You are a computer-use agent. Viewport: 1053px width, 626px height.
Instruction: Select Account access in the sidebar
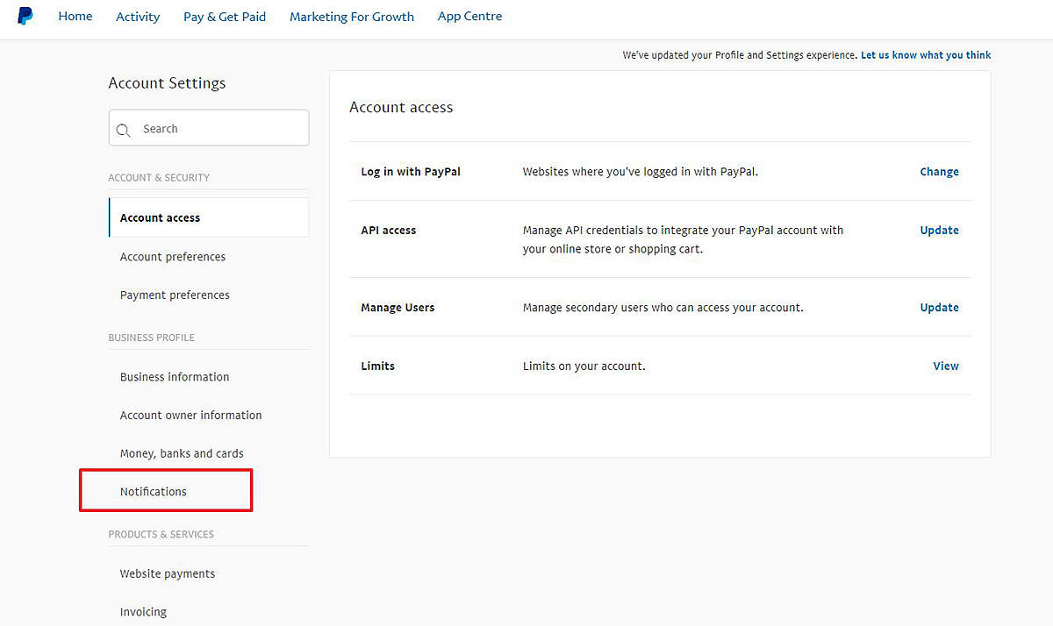click(160, 217)
